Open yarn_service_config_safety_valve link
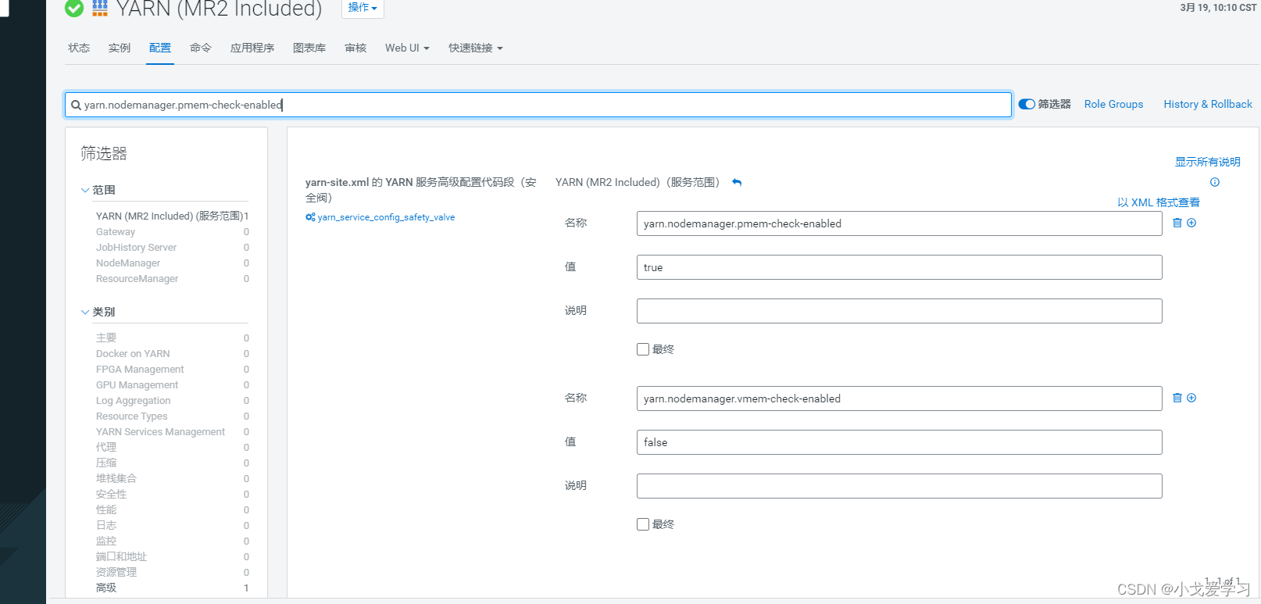The width and height of the screenshot is (1261, 604). click(x=386, y=217)
